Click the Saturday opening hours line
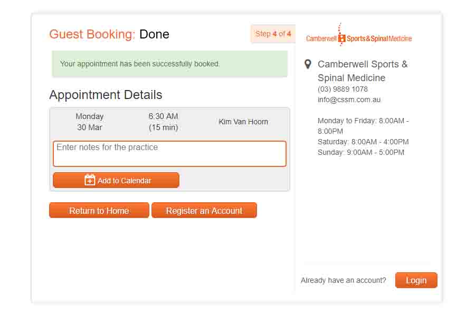475x316 pixels. tap(363, 142)
